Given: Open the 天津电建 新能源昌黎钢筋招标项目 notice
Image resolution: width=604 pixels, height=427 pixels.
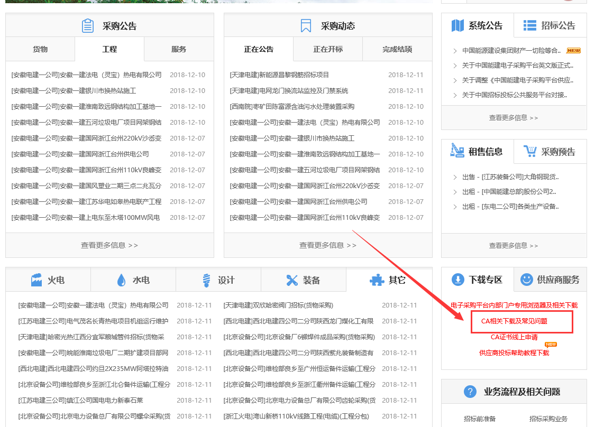Looking at the screenshot, I should [279, 75].
